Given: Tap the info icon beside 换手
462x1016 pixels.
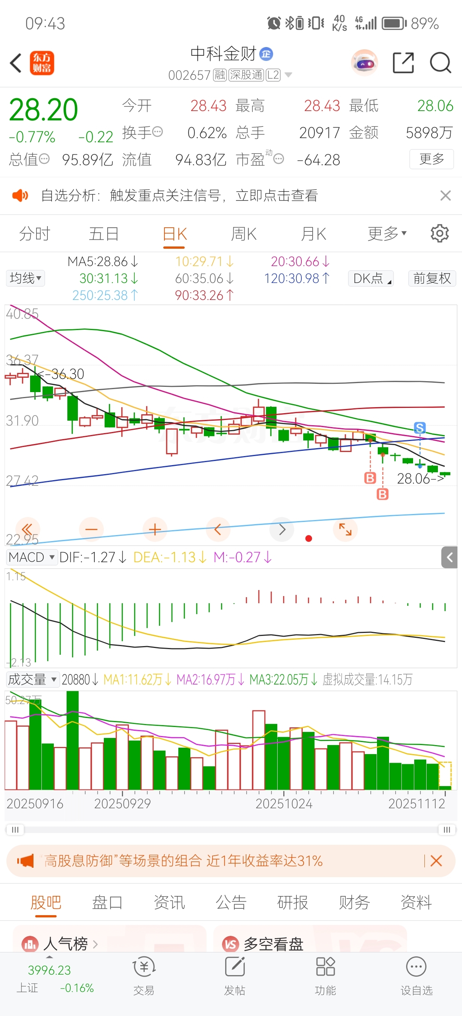Looking at the screenshot, I should [x=157, y=132].
